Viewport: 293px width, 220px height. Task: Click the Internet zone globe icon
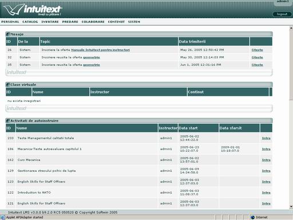(253, 217)
